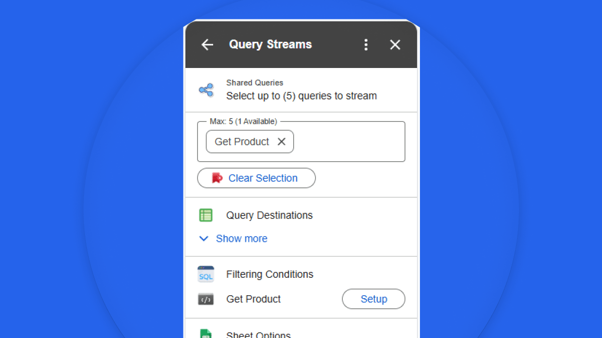This screenshot has width=602, height=338.
Task: Expand the Show more section
Action: (x=242, y=238)
